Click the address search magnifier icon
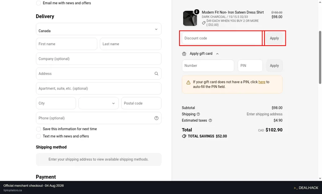Viewport: 322px width, 194px height. pyautogui.click(x=156, y=73)
